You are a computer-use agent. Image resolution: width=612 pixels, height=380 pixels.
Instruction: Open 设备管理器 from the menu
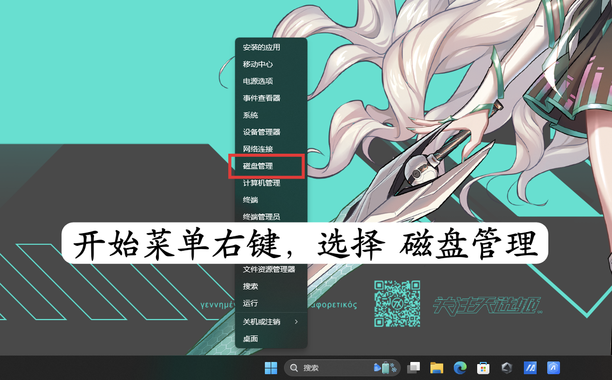(262, 132)
